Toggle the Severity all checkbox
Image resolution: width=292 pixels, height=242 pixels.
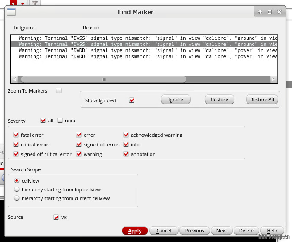(x=43, y=121)
